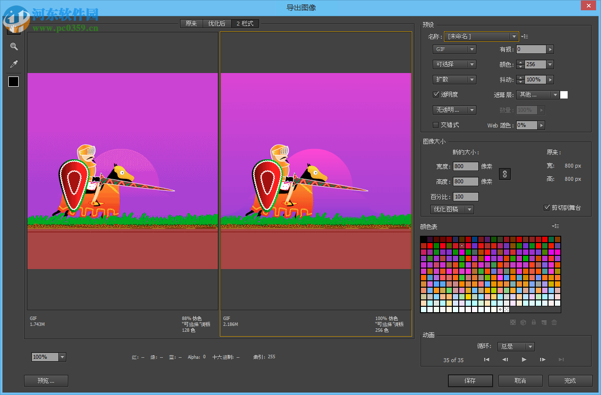
Task: Click the chain link icon to lock aspect ratio
Action: pos(505,173)
